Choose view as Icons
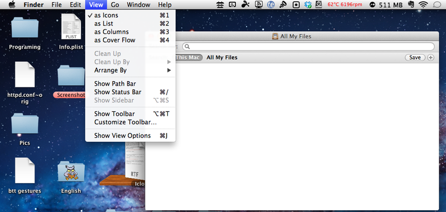The image size is (446, 212). click(x=130, y=16)
